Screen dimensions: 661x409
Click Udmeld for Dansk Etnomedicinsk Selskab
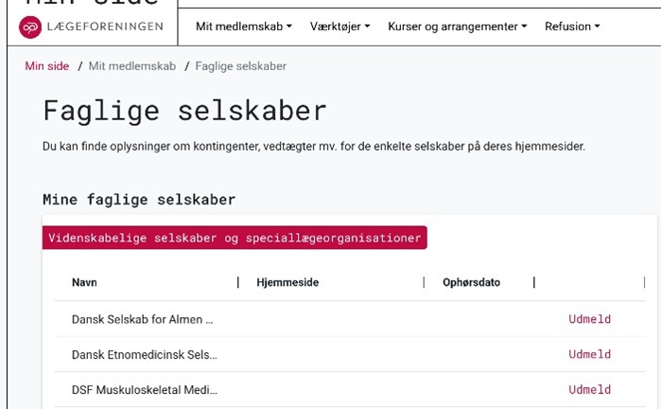(589, 354)
